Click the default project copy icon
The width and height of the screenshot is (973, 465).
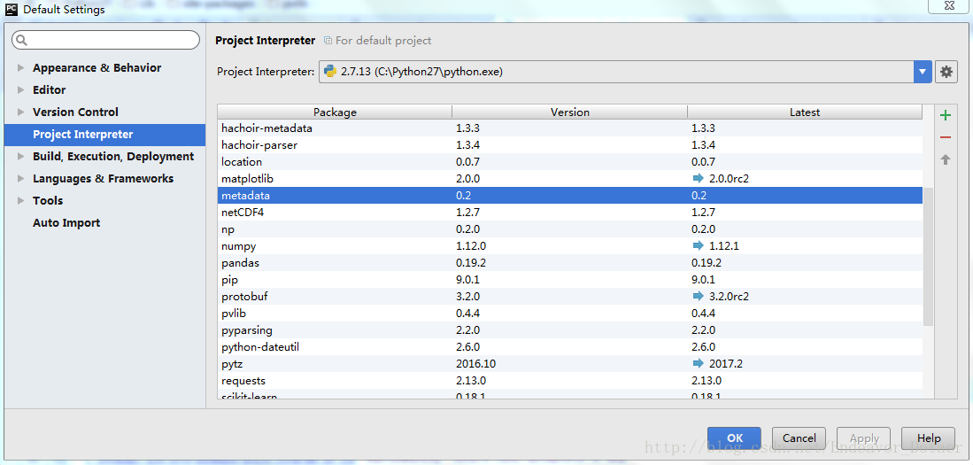click(x=328, y=41)
